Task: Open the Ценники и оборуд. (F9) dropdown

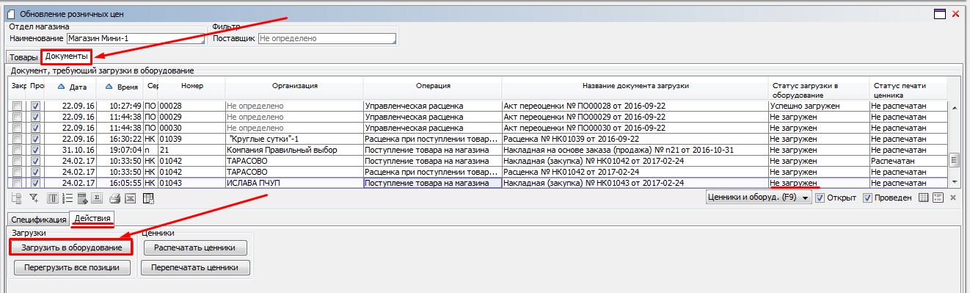Action: click(757, 198)
